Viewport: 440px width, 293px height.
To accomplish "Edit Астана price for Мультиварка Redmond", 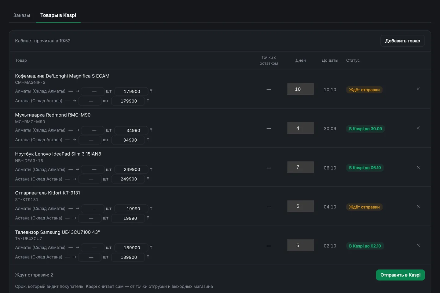I will point(128,140).
